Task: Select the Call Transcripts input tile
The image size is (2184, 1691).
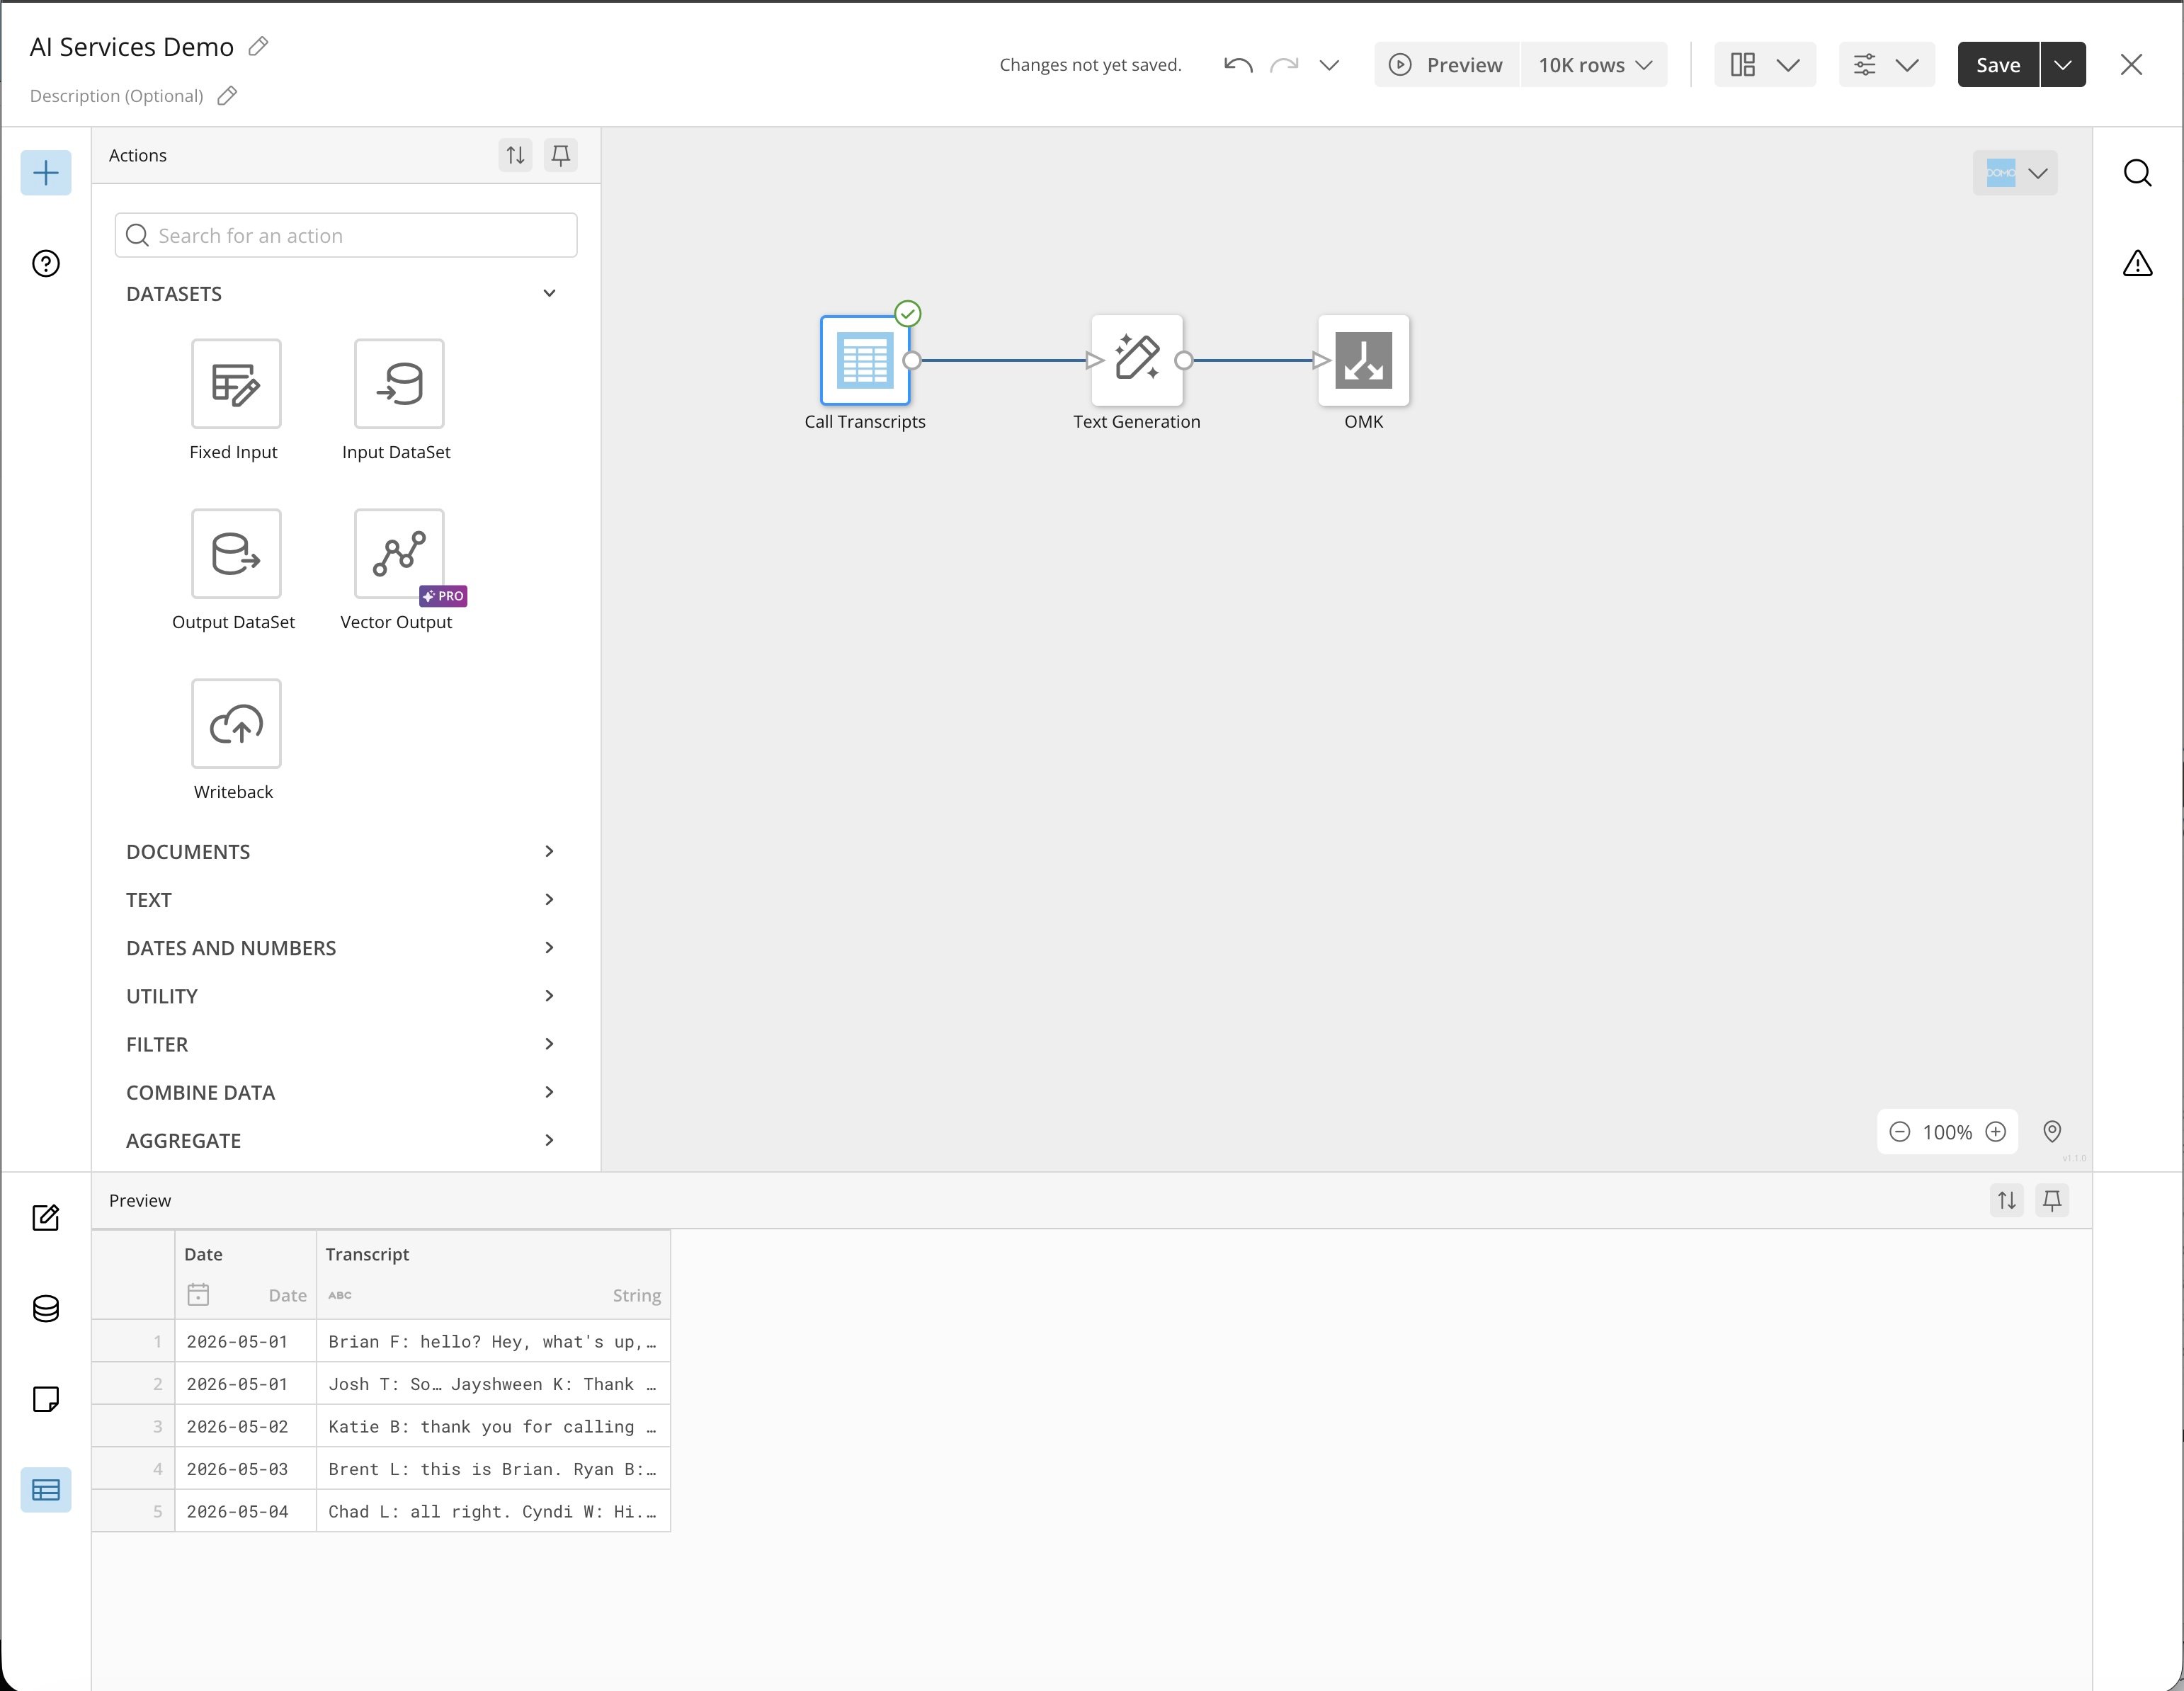Action: point(865,360)
